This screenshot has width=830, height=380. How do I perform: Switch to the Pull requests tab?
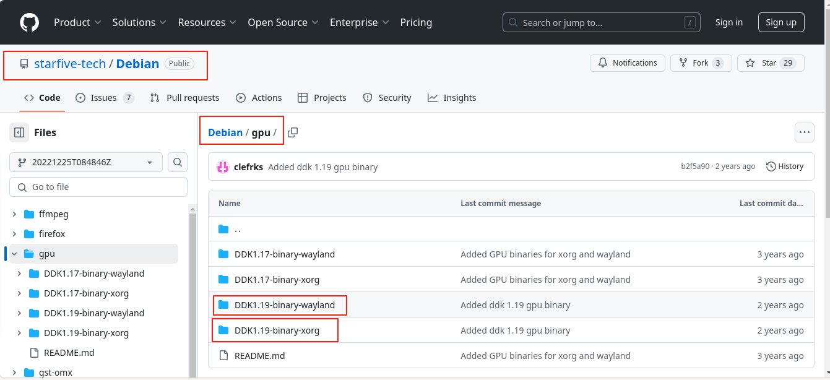[x=184, y=98]
